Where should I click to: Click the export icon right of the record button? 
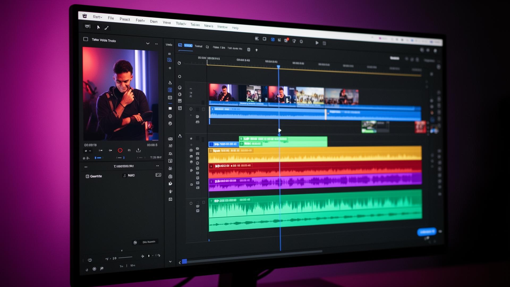click(138, 150)
